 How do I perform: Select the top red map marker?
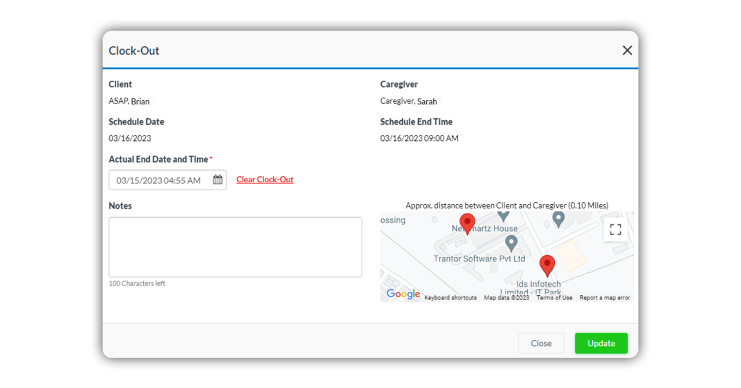coord(467,222)
